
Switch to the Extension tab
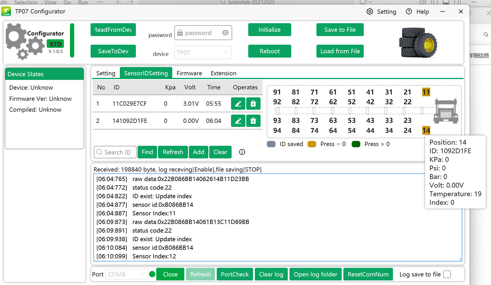(x=223, y=73)
